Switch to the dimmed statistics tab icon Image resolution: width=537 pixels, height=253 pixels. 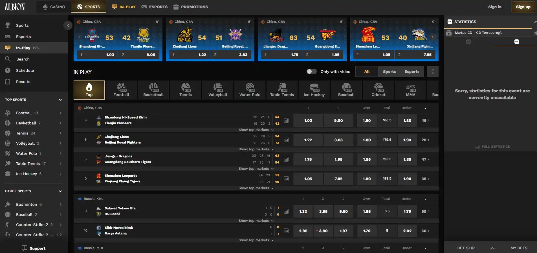pyautogui.click(x=468, y=42)
